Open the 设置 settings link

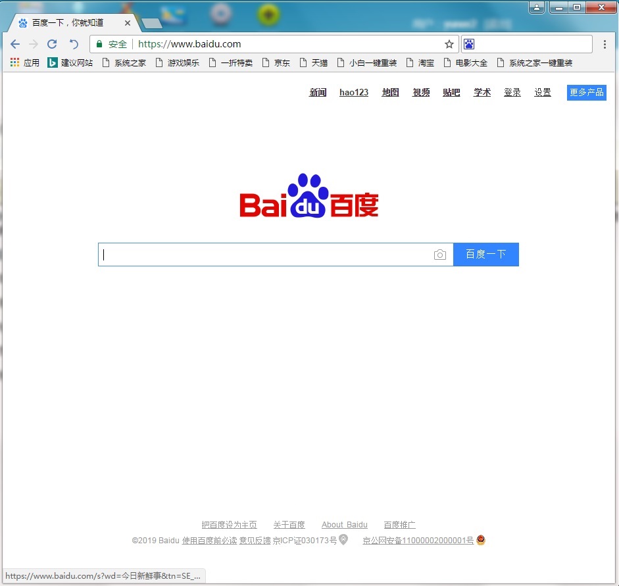[x=543, y=92]
